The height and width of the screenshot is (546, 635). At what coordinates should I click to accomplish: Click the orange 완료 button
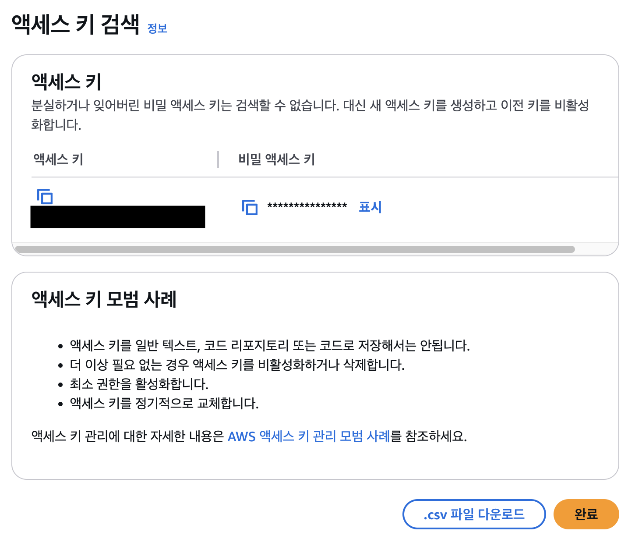(586, 514)
